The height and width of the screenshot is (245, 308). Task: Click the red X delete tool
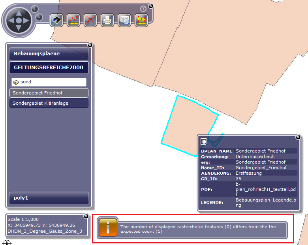point(90,20)
